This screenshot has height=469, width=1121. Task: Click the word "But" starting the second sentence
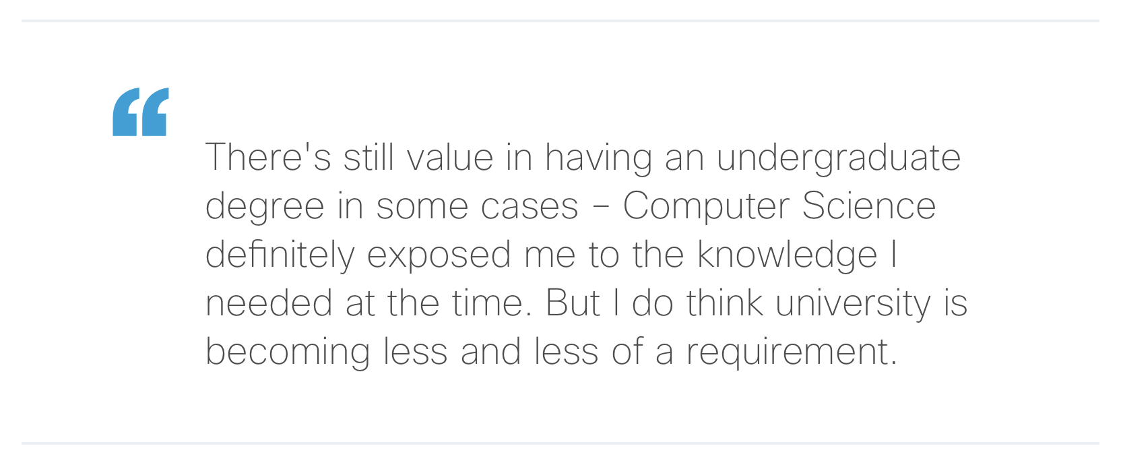(x=573, y=303)
